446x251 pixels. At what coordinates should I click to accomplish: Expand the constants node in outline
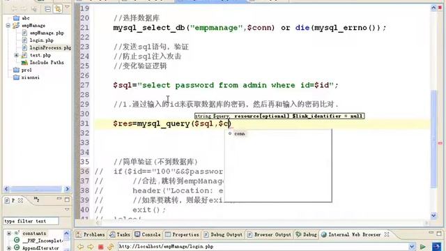point(9,234)
